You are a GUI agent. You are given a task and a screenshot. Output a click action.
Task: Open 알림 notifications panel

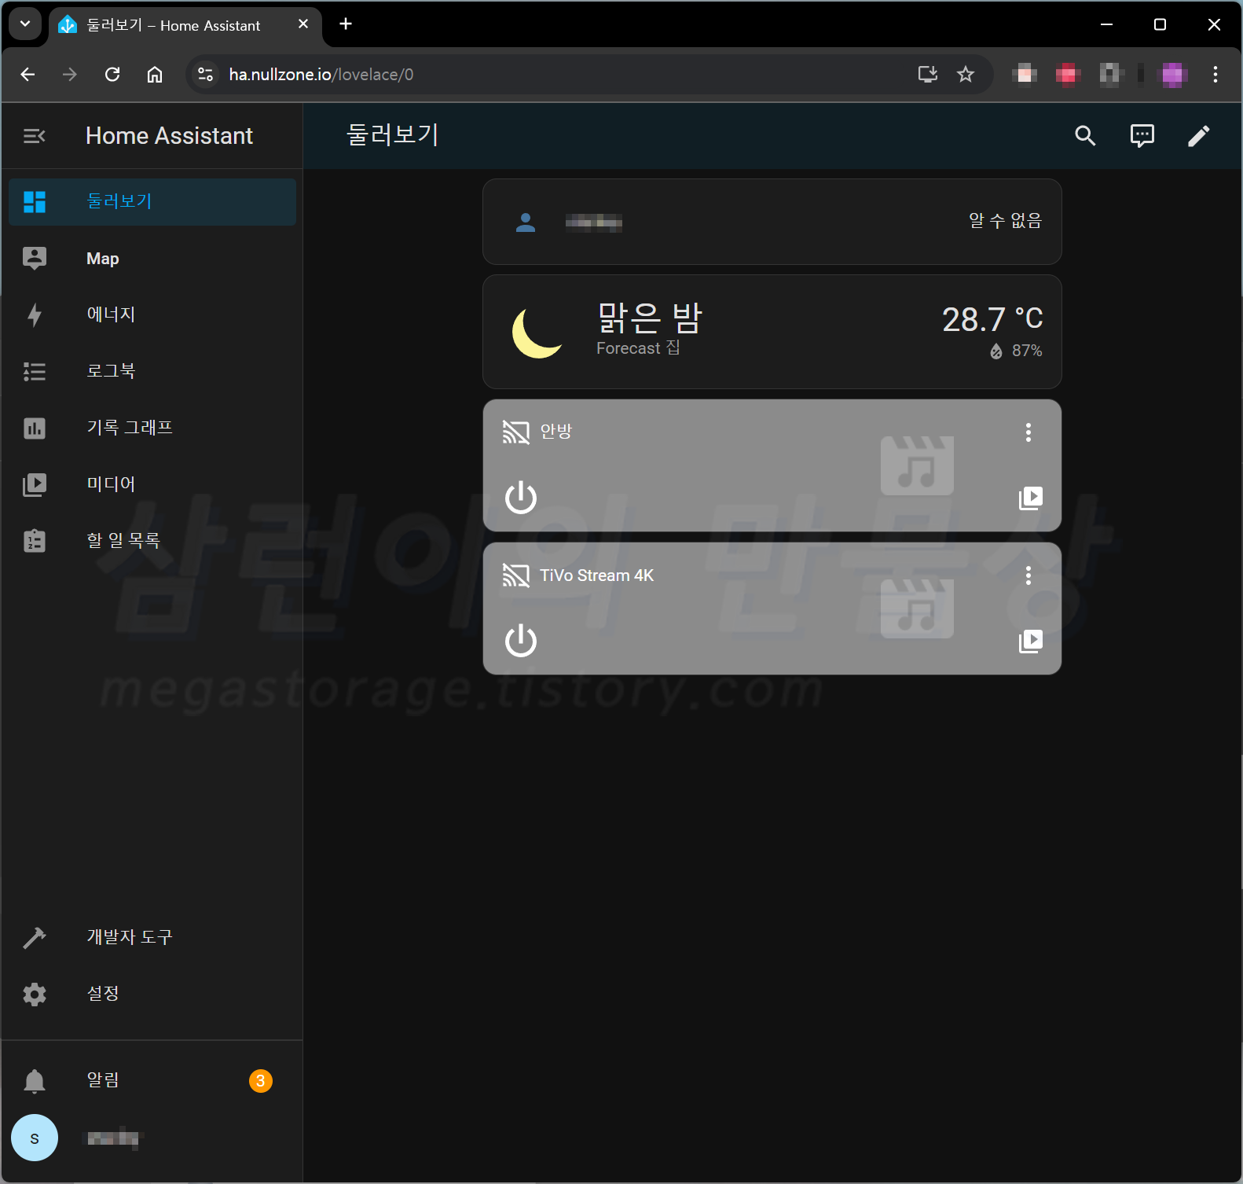152,1081
